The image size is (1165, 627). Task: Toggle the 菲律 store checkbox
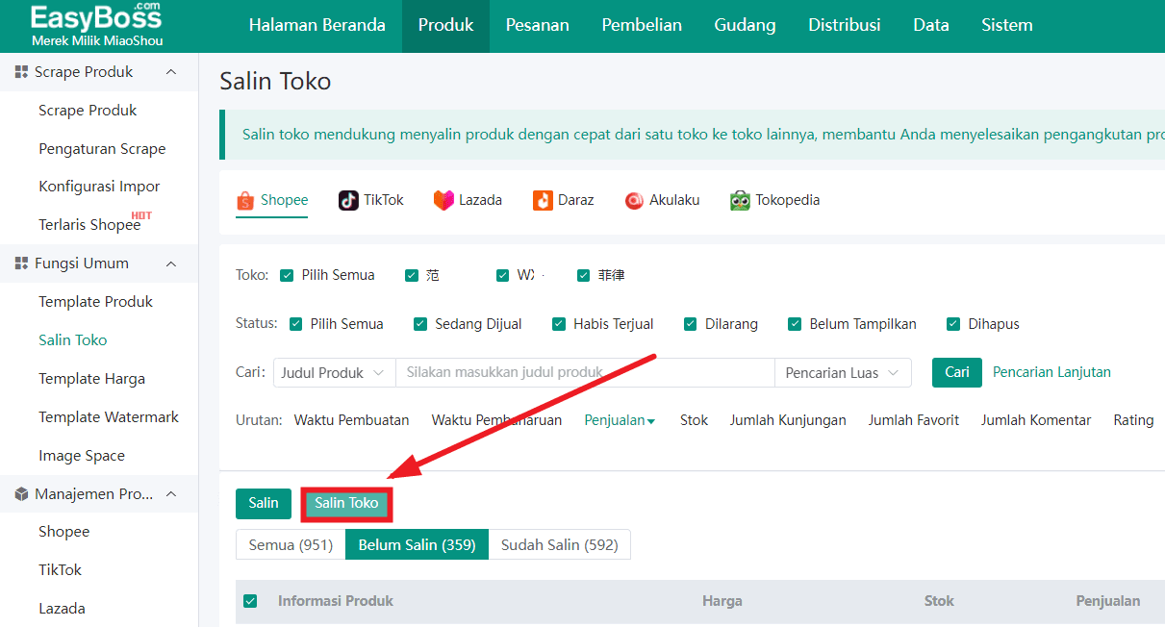[583, 275]
